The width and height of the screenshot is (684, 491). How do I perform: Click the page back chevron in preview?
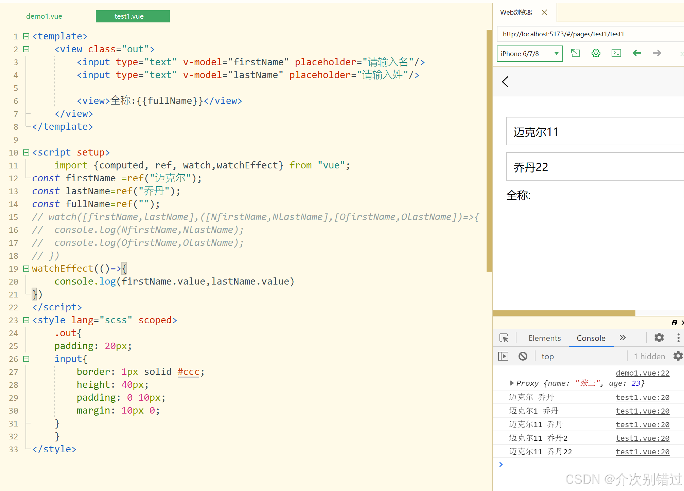point(505,82)
